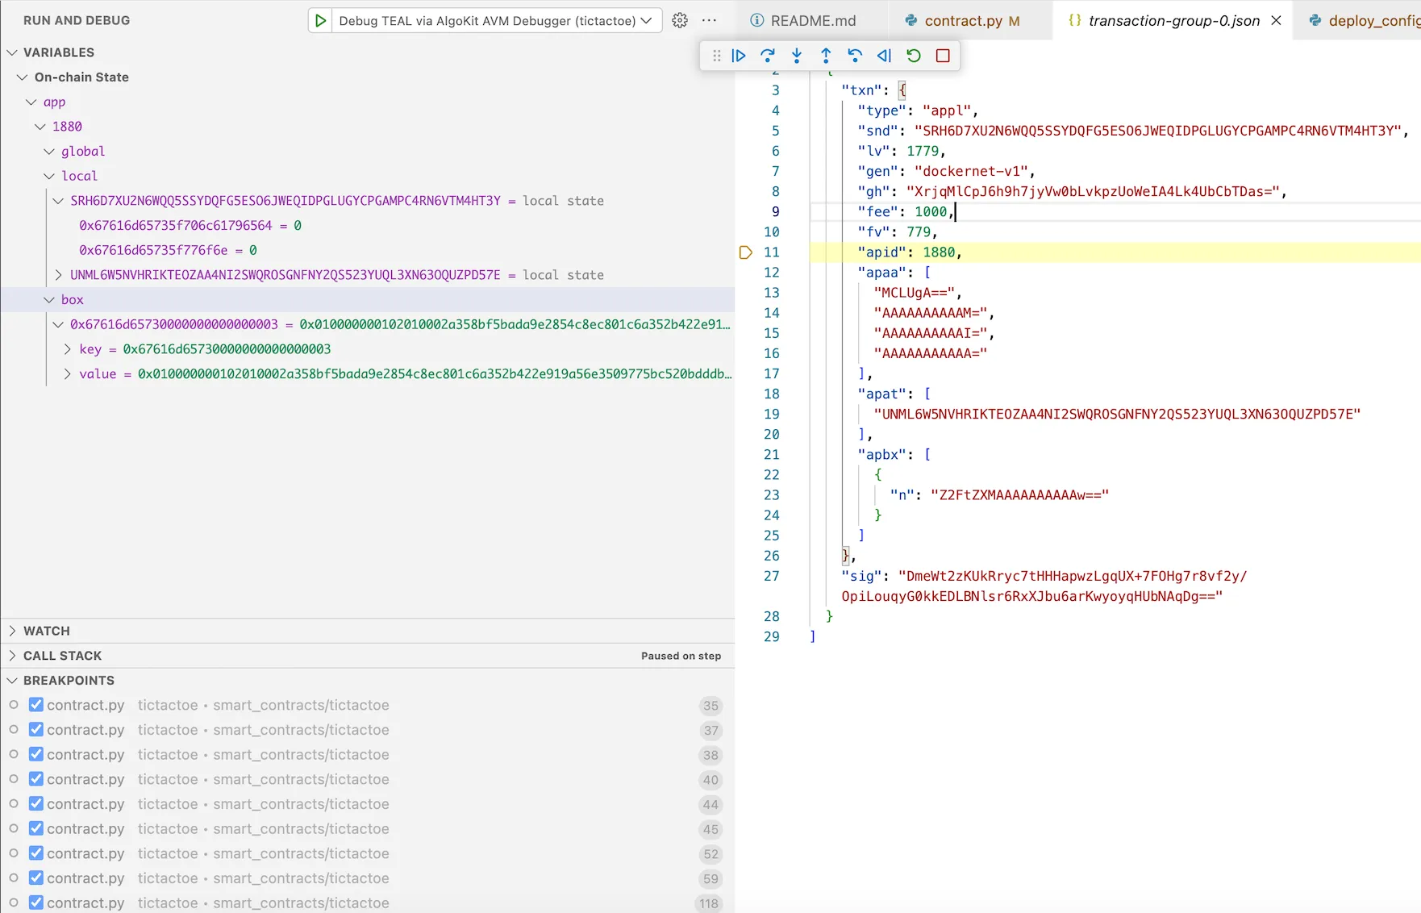The width and height of the screenshot is (1421, 913).
Task: Open the debugger settings gear
Action: 679,20
